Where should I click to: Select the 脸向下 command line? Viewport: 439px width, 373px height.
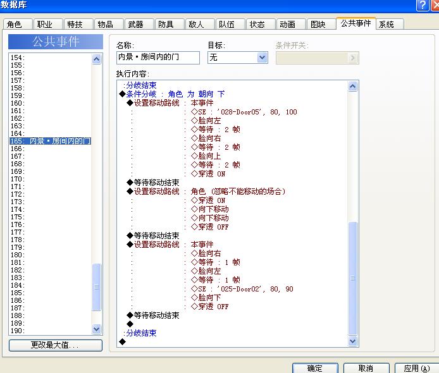206,297
